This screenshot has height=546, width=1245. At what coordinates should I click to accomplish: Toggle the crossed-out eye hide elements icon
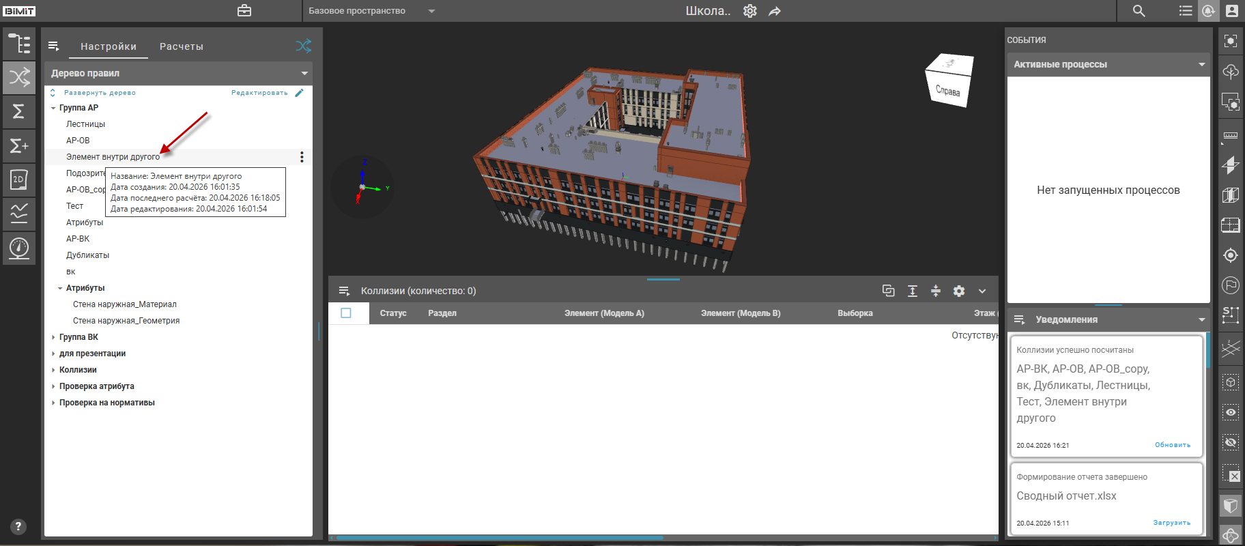pyautogui.click(x=1231, y=442)
